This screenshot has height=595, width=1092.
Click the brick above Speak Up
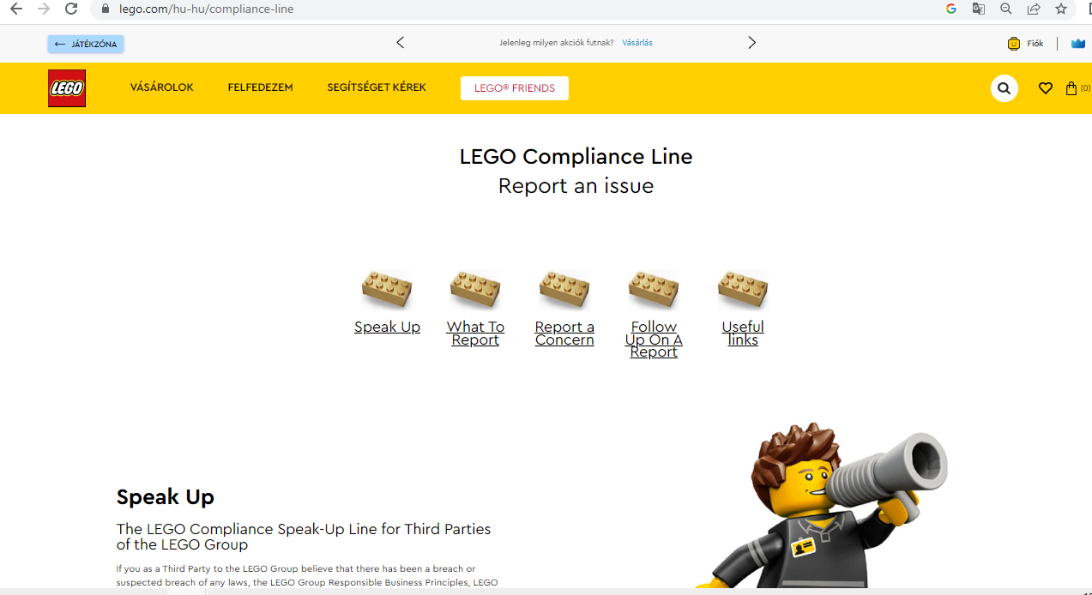[x=387, y=289]
